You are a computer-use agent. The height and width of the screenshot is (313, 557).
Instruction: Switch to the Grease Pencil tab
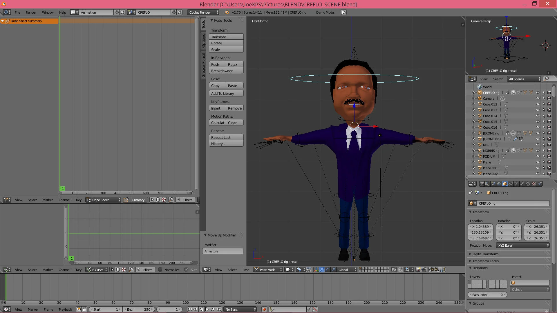[x=203, y=65]
